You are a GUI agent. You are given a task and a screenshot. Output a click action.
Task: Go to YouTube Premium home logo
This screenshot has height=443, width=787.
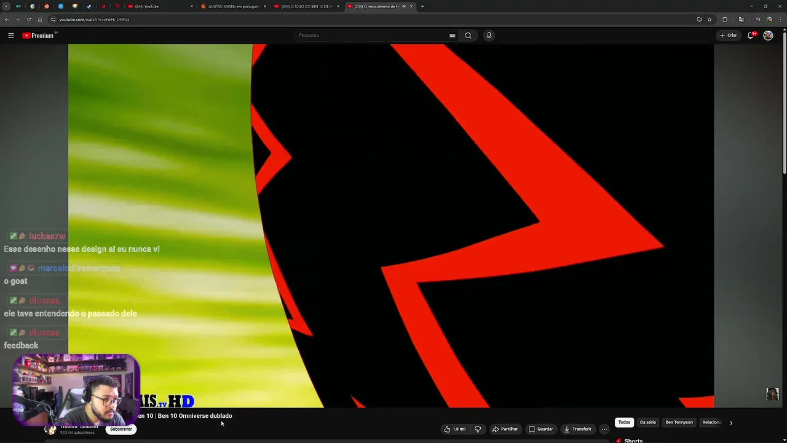38,36
